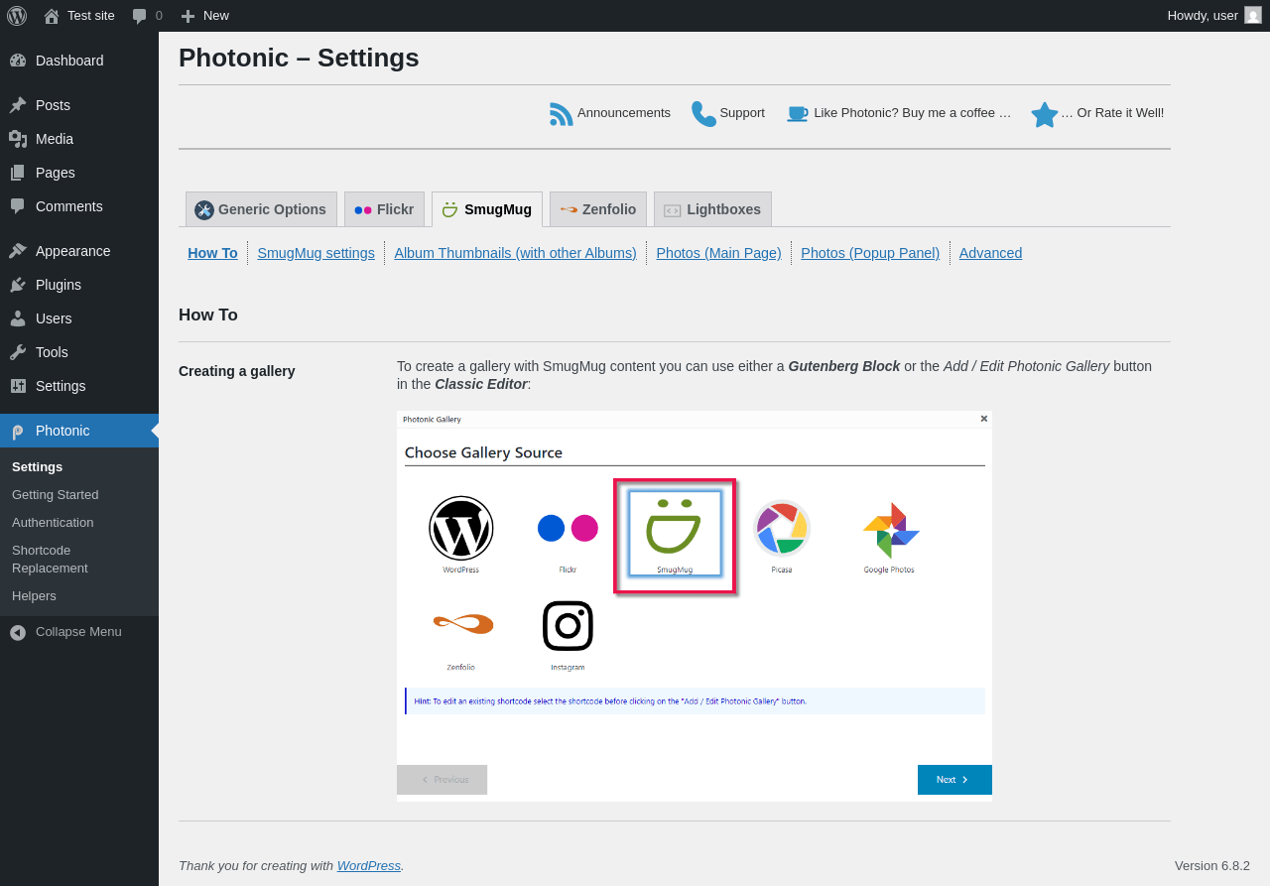Image resolution: width=1270 pixels, height=886 pixels.
Task: Open Photos (Popup Panel) section
Action: [870, 253]
